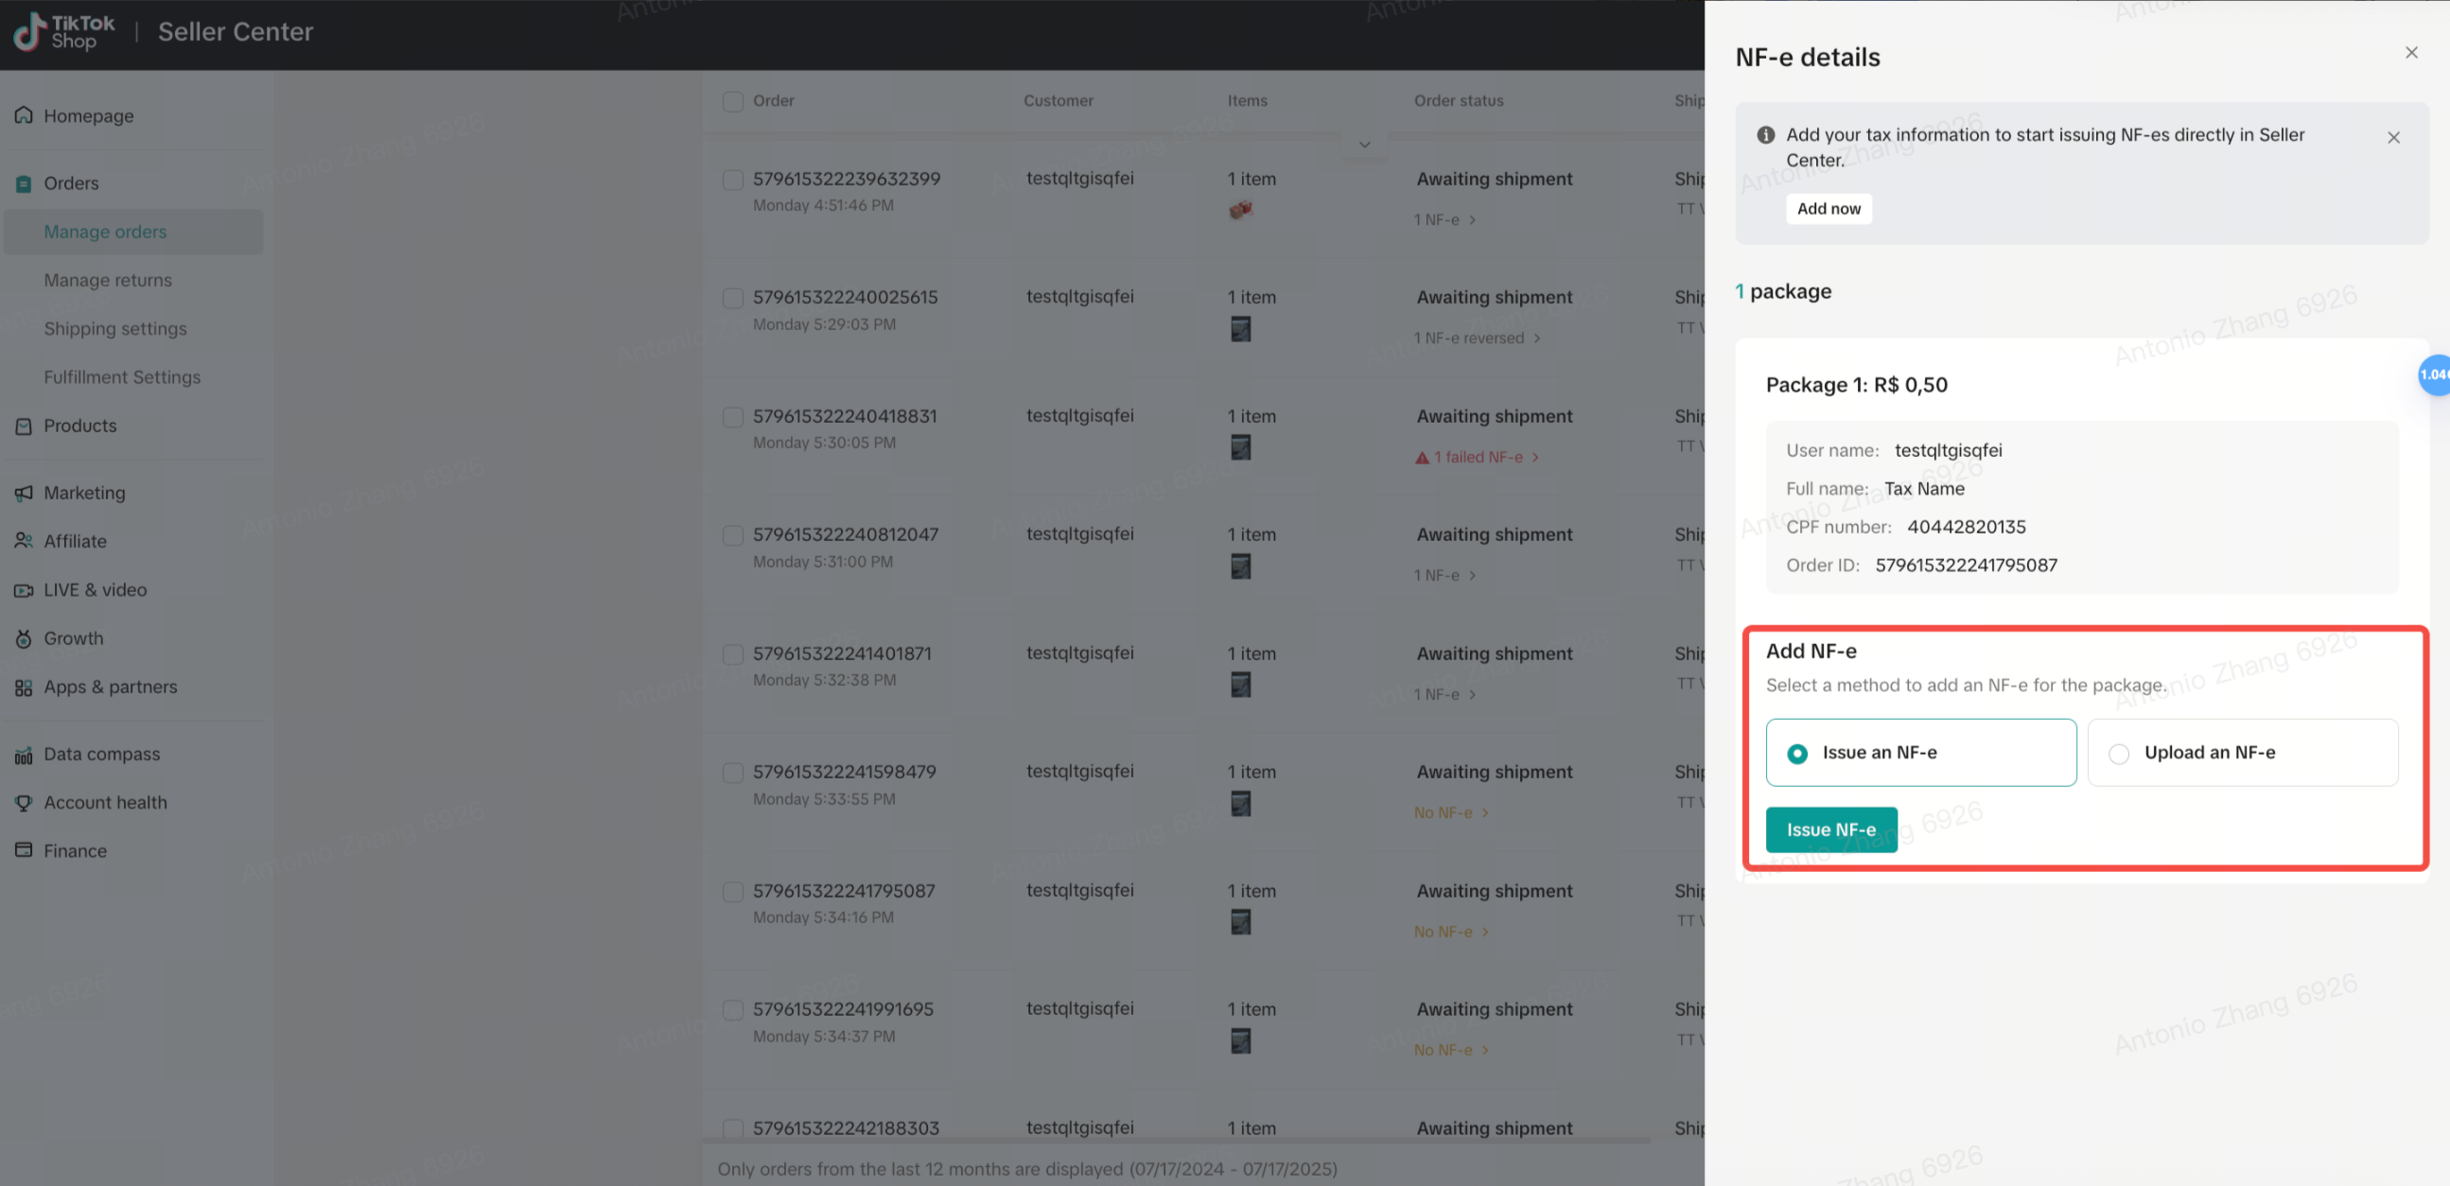
Task: Click the TikTok Shop logo
Action: tap(63, 31)
